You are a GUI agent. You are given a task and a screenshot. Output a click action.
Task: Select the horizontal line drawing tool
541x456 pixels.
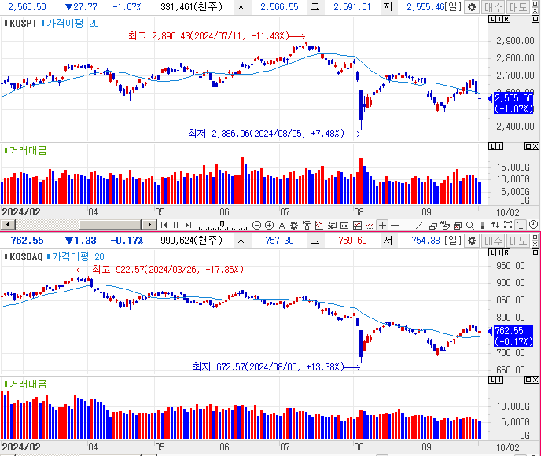(x=395, y=226)
